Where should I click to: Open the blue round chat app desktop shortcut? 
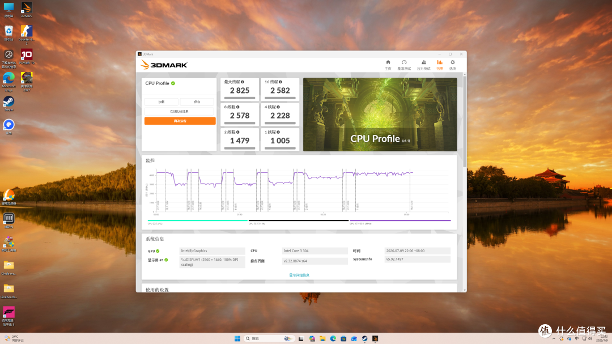[8, 127]
